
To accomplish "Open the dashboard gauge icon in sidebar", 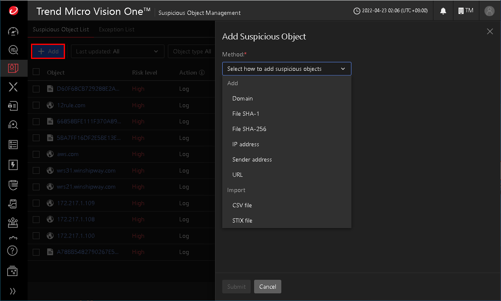I will 13,31.
